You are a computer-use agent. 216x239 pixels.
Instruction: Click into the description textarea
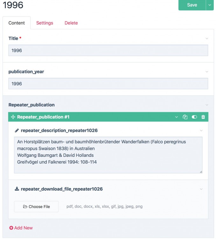[x=108, y=155]
